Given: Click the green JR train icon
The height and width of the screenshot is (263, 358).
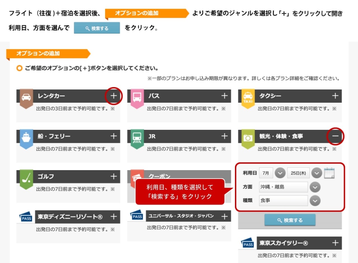Looking at the screenshot, I should 137,138.
